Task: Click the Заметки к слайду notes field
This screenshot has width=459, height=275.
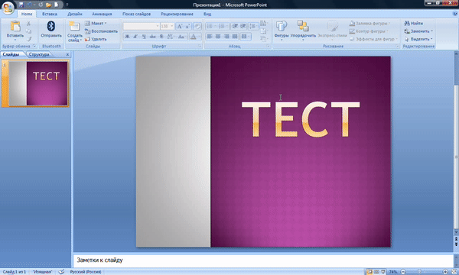Action: point(263,260)
